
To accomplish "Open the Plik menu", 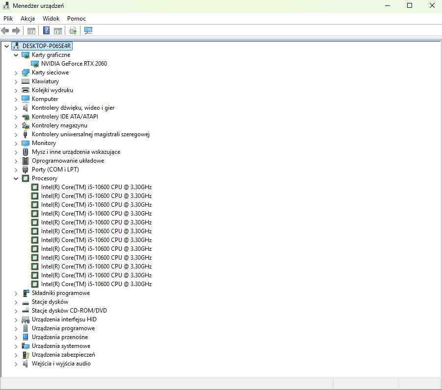I will coord(8,19).
